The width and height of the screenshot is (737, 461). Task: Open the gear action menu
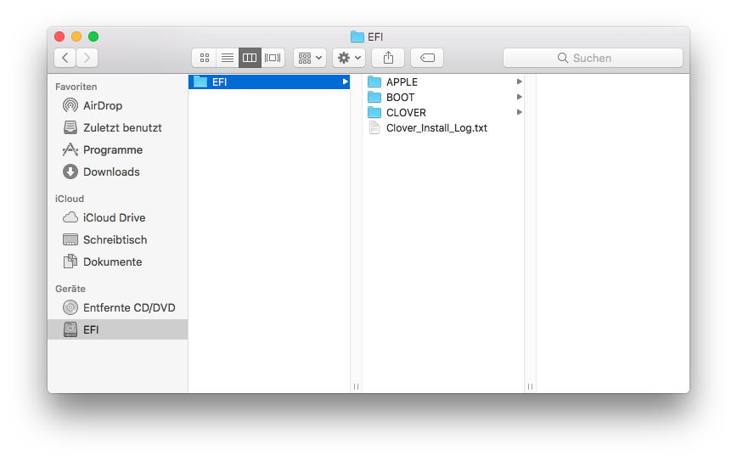coord(349,58)
